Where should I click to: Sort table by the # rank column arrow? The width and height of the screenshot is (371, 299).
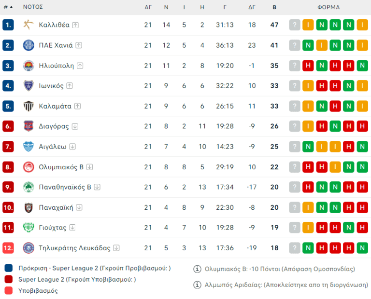click(8, 7)
